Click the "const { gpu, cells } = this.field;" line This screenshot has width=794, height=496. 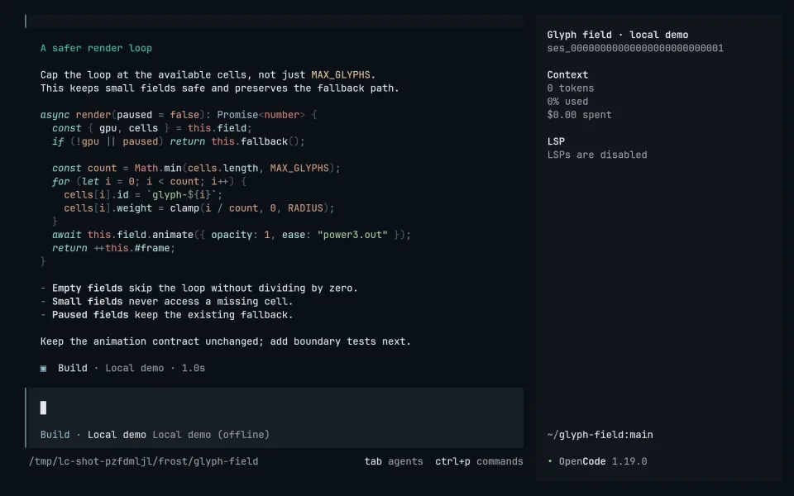[x=152, y=128]
